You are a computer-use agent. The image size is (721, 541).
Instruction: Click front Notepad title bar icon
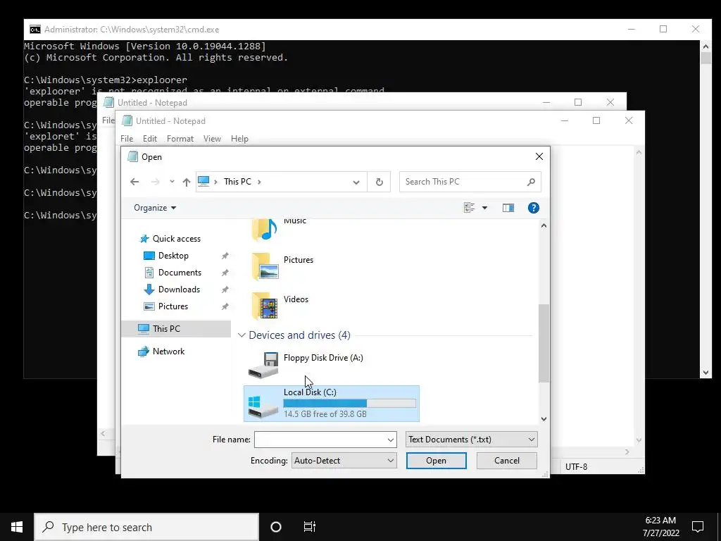127,120
